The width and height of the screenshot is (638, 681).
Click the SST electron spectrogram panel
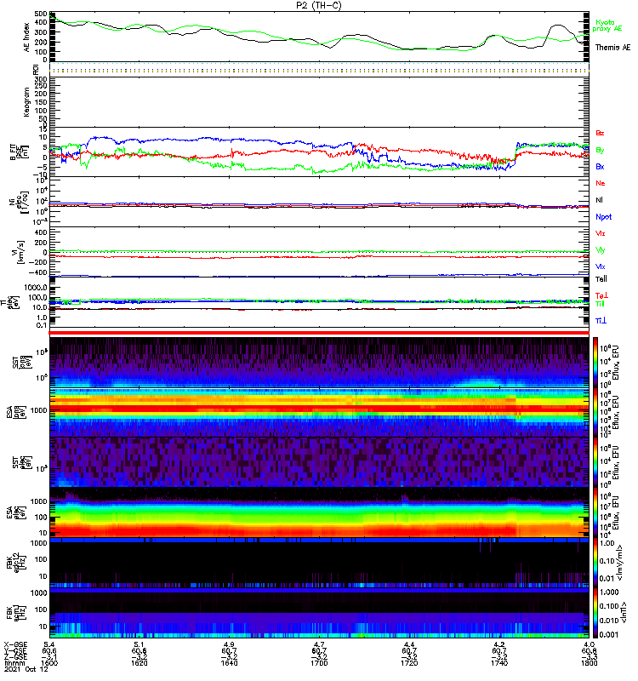(319, 462)
